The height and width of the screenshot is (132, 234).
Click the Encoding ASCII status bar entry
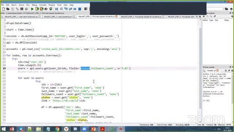[182, 125]
